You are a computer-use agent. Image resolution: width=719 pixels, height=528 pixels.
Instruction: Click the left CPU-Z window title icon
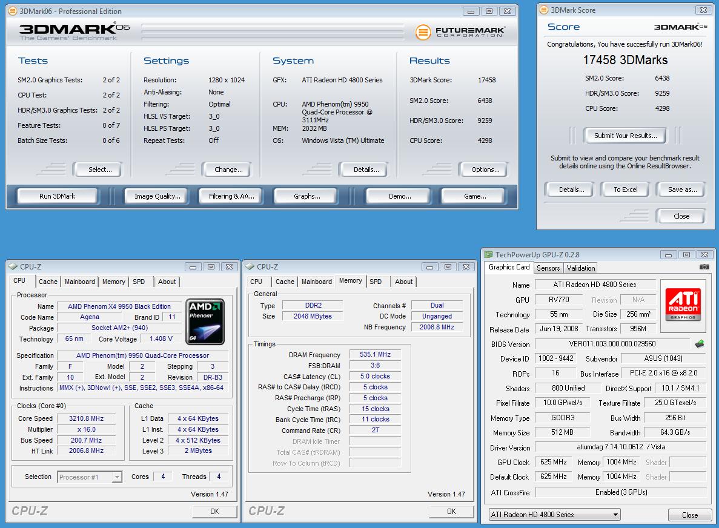point(13,266)
